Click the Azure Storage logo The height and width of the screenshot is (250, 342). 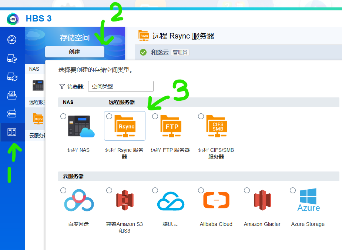[x=308, y=200]
